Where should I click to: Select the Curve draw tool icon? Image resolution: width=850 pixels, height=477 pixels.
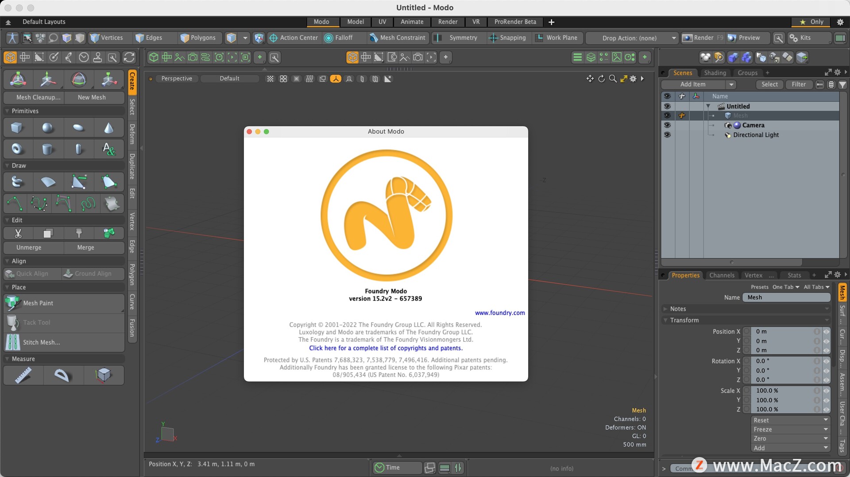click(x=15, y=204)
